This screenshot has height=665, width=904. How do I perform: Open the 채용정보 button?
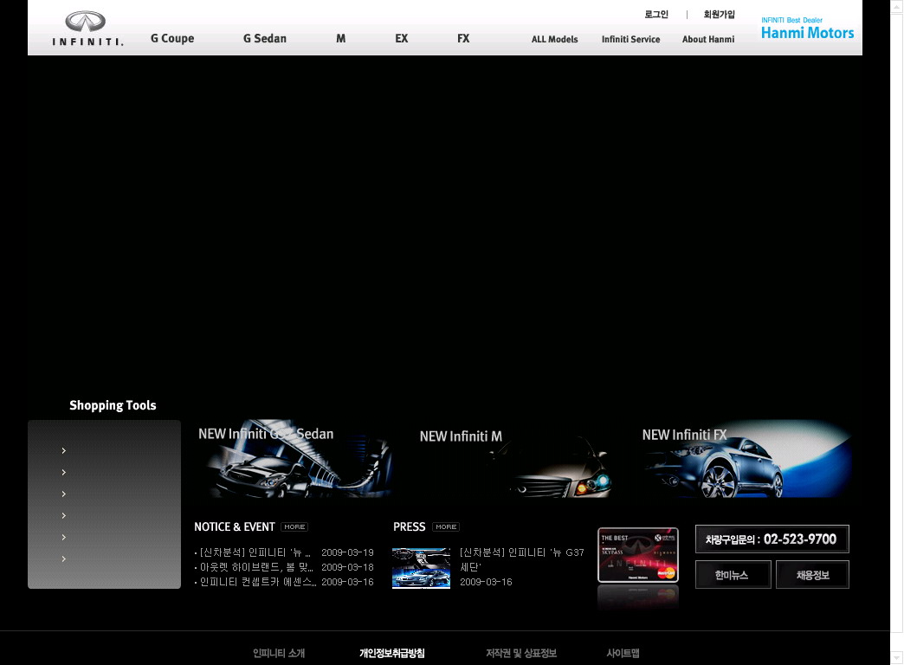click(812, 575)
